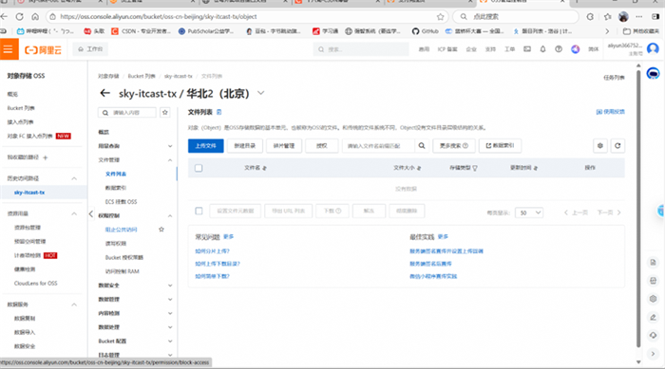Click the browser home icon
The image size is (665, 369).
coord(35,16)
